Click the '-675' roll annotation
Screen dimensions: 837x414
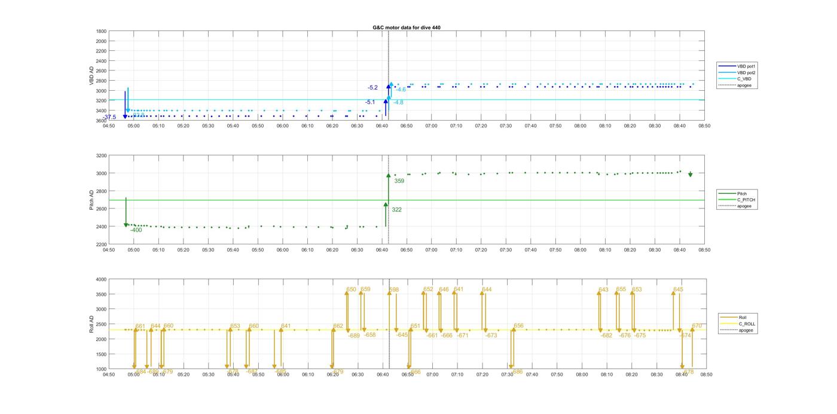[640, 336]
